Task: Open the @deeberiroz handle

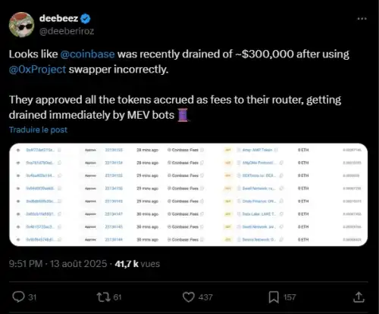Action: (x=67, y=31)
